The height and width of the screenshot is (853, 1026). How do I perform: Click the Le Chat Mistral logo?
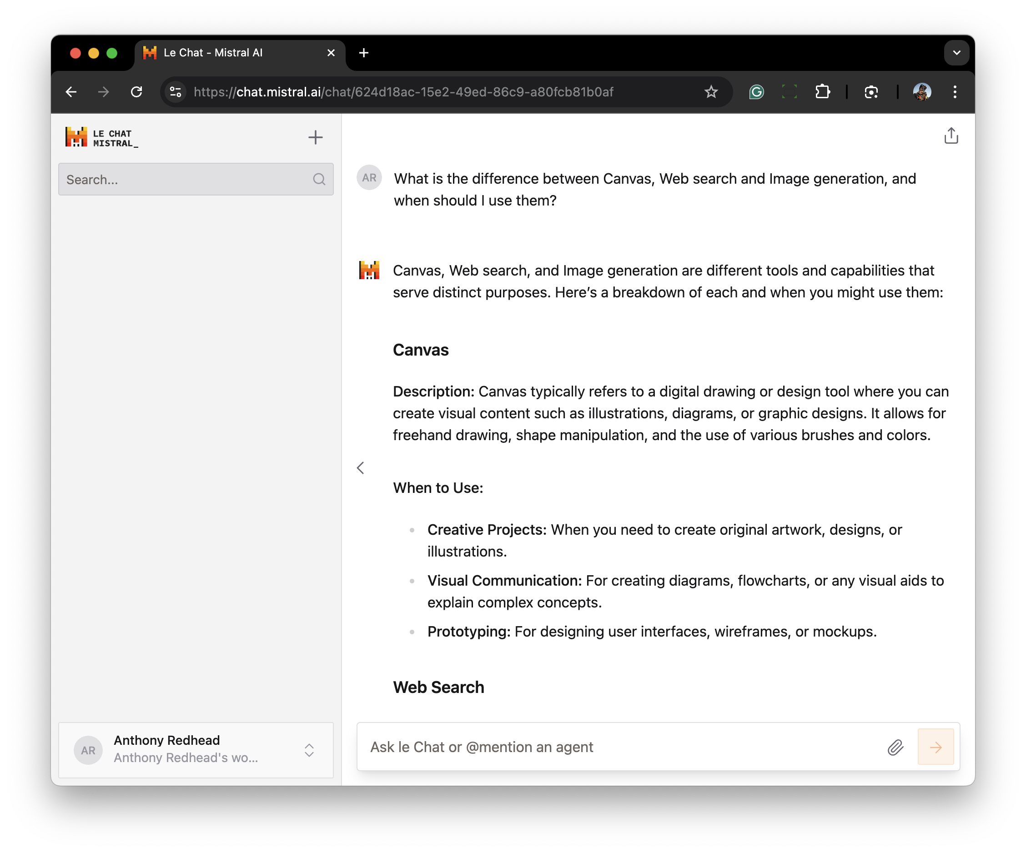(102, 137)
